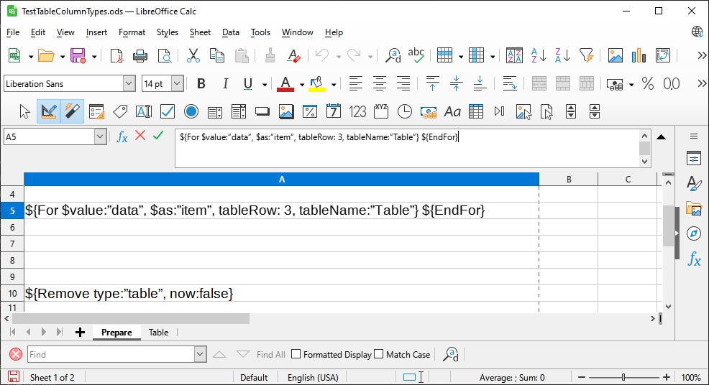Open the Sheet menu
Image resolution: width=709 pixels, height=385 pixels.
(x=200, y=32)
